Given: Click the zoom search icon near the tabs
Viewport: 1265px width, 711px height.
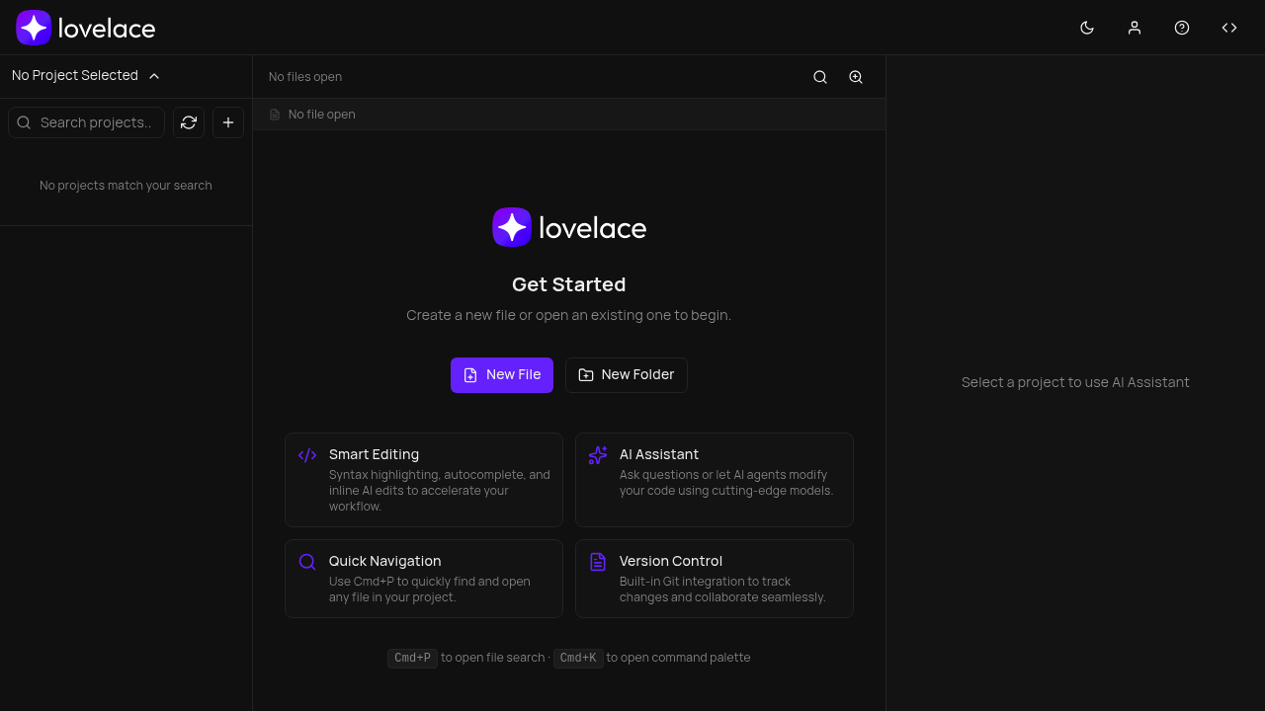Looking at the screenshot, I should pos(855,76).
